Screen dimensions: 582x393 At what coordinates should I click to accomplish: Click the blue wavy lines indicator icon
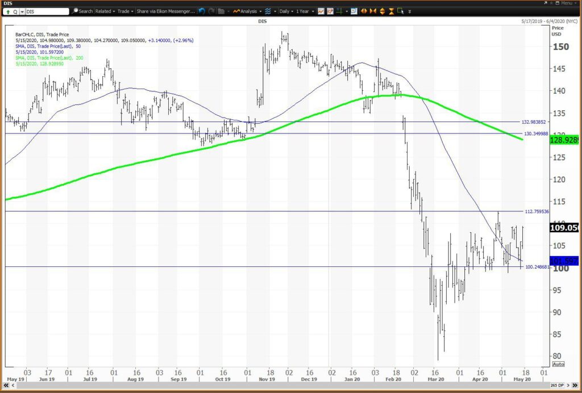[268, 11]
